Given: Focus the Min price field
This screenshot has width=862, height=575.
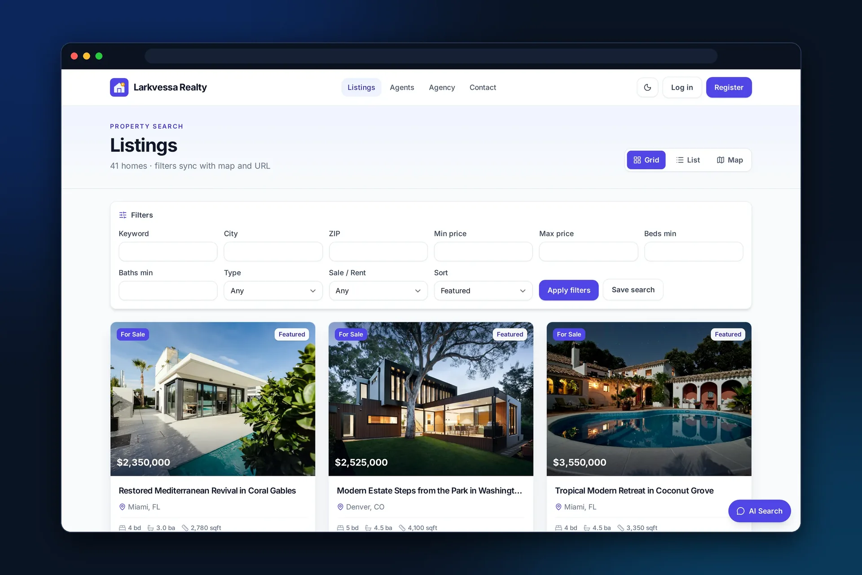Looking at the screenshot, I should tap(483, 252).
